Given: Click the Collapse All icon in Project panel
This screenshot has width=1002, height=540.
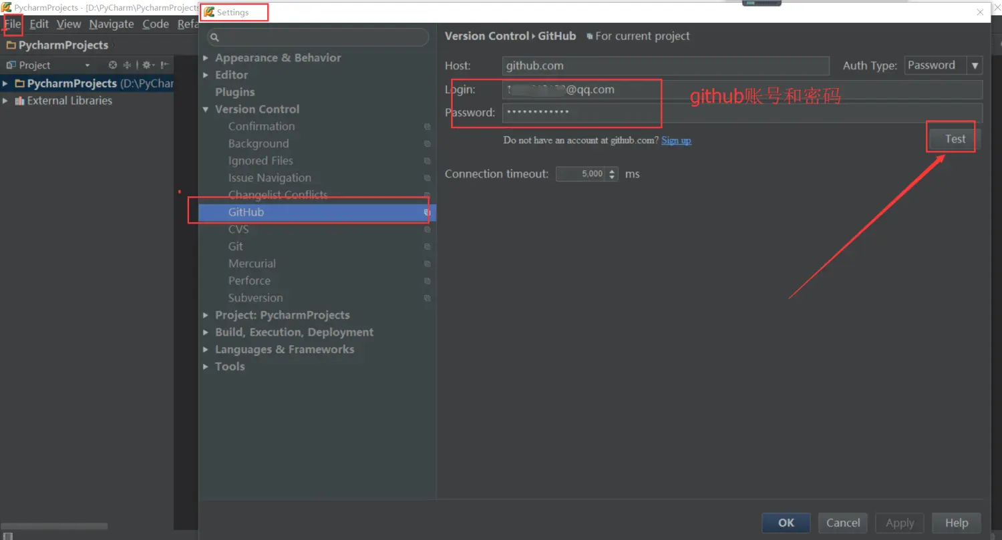Looking at the screenshot, I should (x=127, y=65).
